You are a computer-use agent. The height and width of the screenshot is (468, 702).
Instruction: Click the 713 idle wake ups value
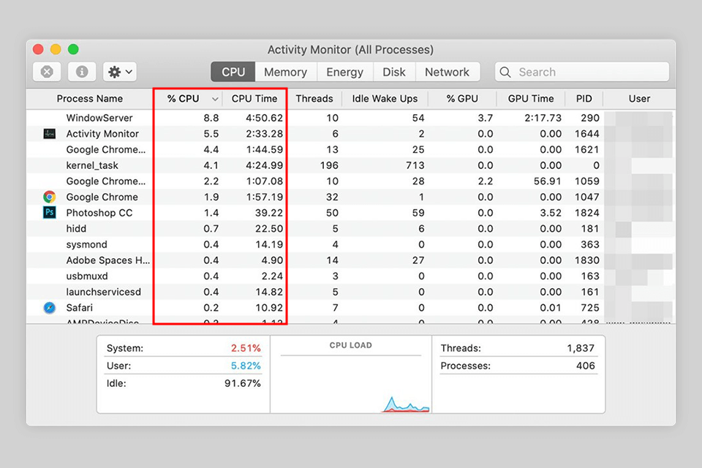[415, 165]
